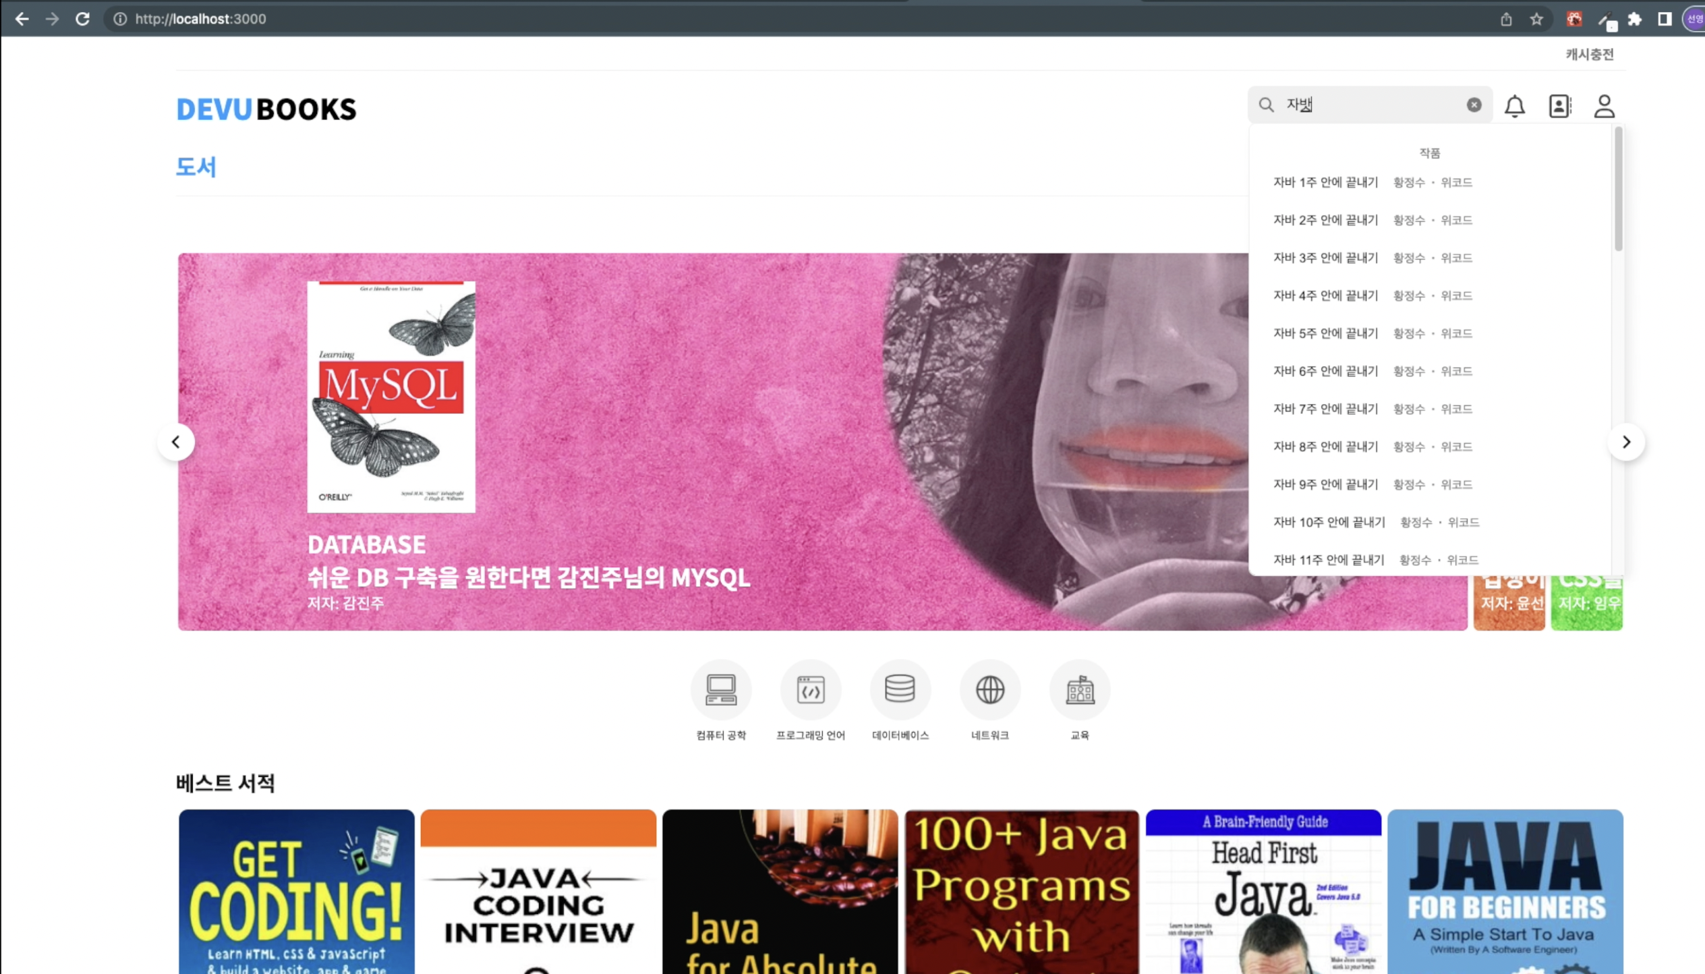Viewport: 1705px width, 974px height.
Task: Open the Chrome extensions puzzle icon
Action: click(1634, 19)
